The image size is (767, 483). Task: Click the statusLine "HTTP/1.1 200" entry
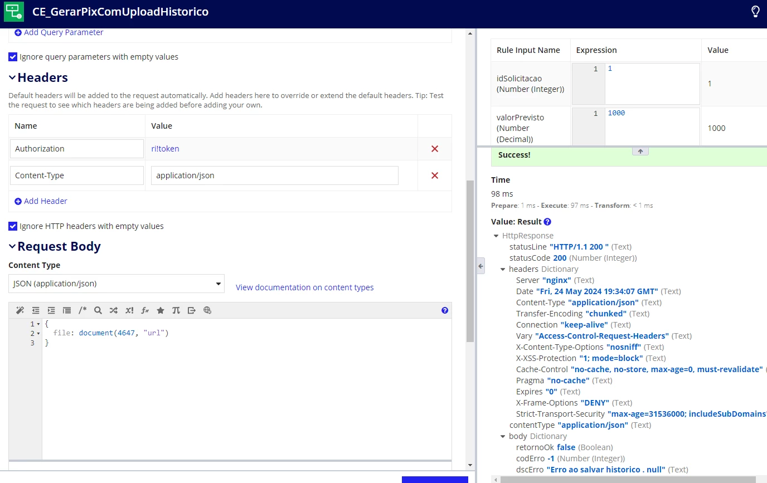tap(570, 247)
